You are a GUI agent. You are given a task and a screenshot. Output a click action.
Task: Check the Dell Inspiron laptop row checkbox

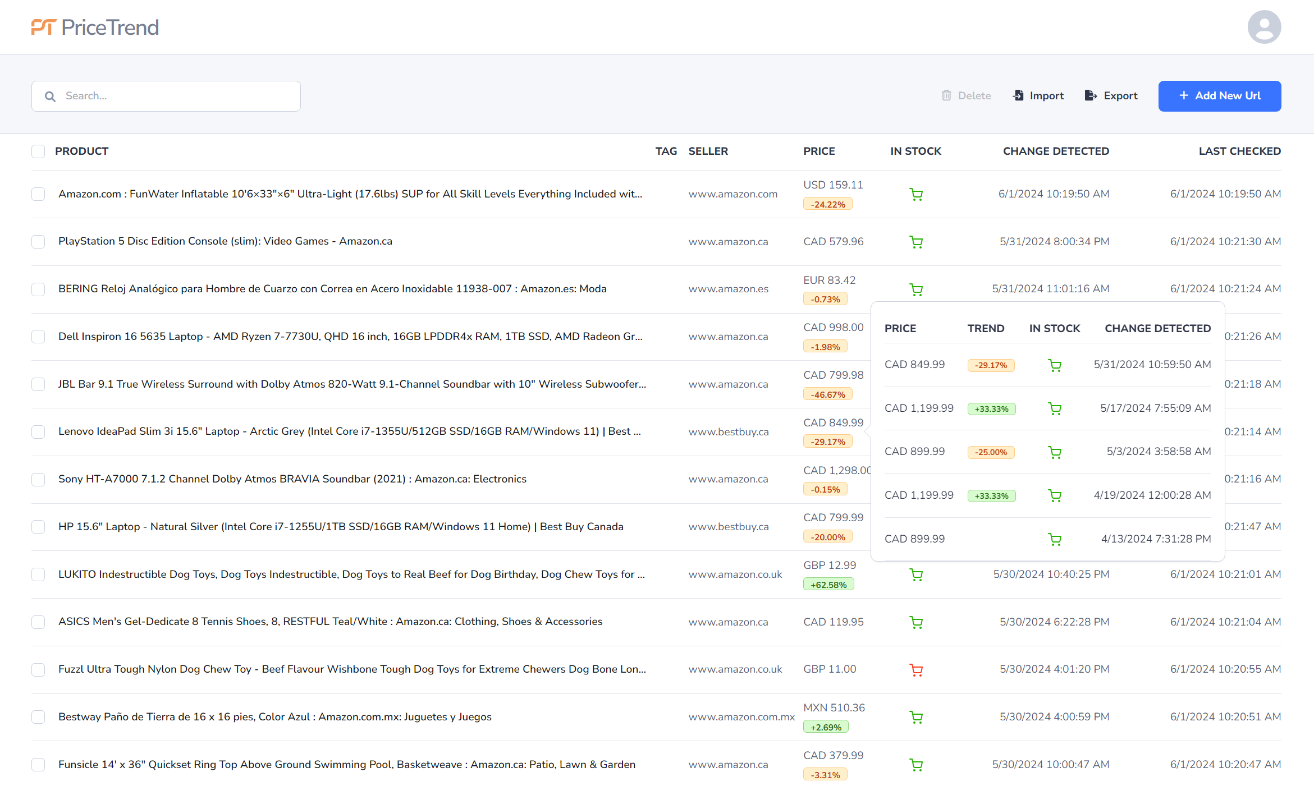[x=38, y=337]
